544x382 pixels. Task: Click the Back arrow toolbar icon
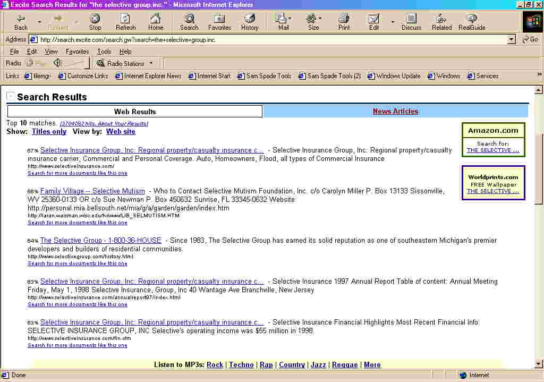tap(21, 19)
